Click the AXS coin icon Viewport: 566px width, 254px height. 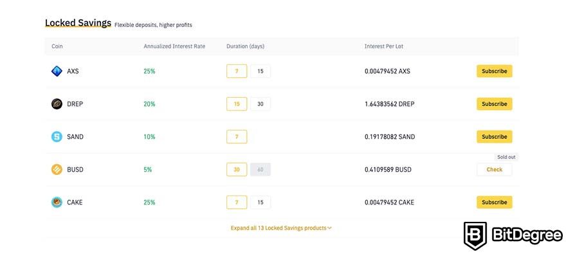[57, 71]
